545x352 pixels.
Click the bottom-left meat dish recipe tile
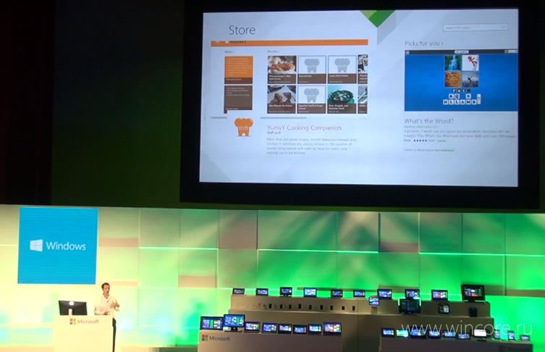coord(282,99)
